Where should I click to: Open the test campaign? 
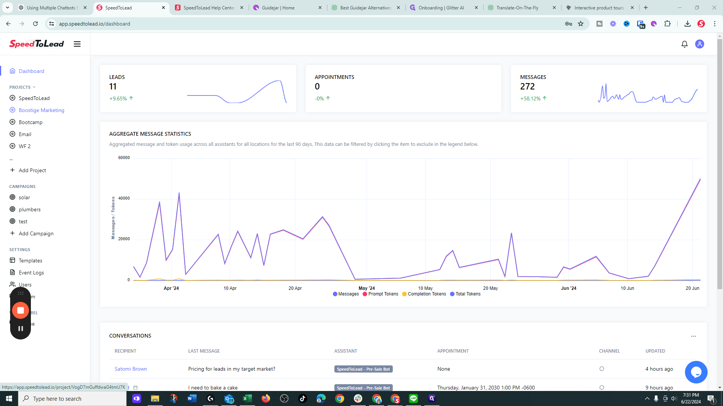pyautogui.click(x=23, y=221)
